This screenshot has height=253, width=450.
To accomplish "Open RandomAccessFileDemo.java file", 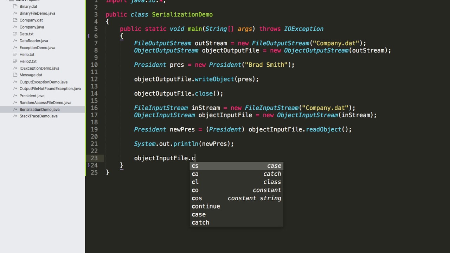I will 45,103.
